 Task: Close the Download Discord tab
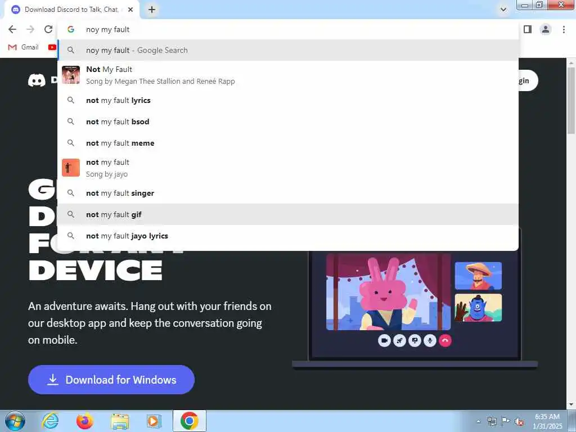coord(130,10)
